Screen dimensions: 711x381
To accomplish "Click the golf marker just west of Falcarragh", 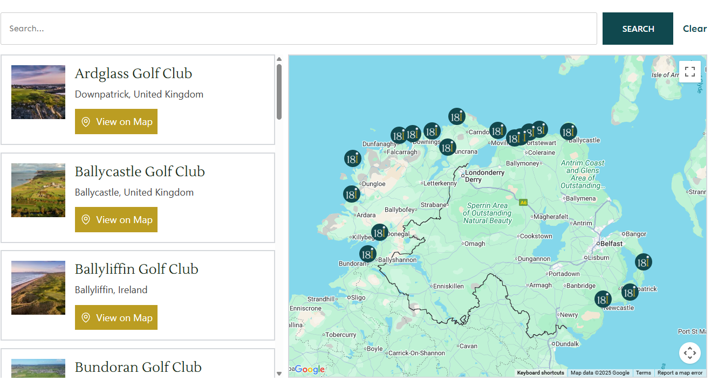I will point(353,158).
